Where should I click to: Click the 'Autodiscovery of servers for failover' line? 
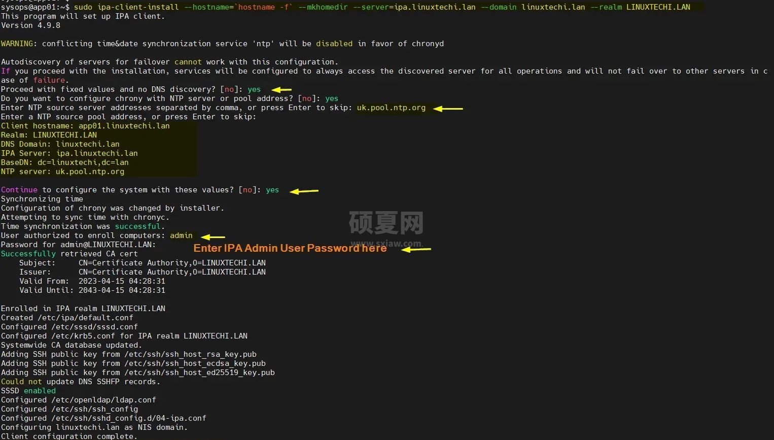(169, 62)
